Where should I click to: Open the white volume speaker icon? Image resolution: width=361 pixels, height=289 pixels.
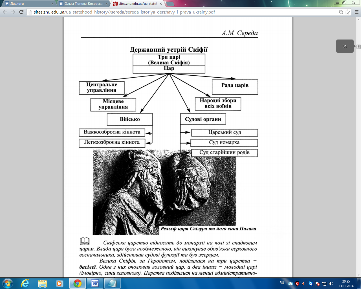[x=331, y=283]
